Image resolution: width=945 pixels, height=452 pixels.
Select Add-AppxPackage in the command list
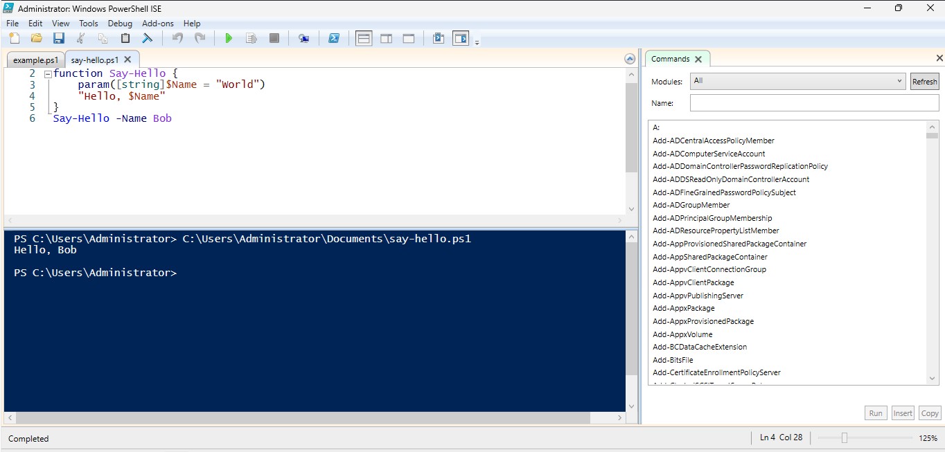[x=684, y=308]
